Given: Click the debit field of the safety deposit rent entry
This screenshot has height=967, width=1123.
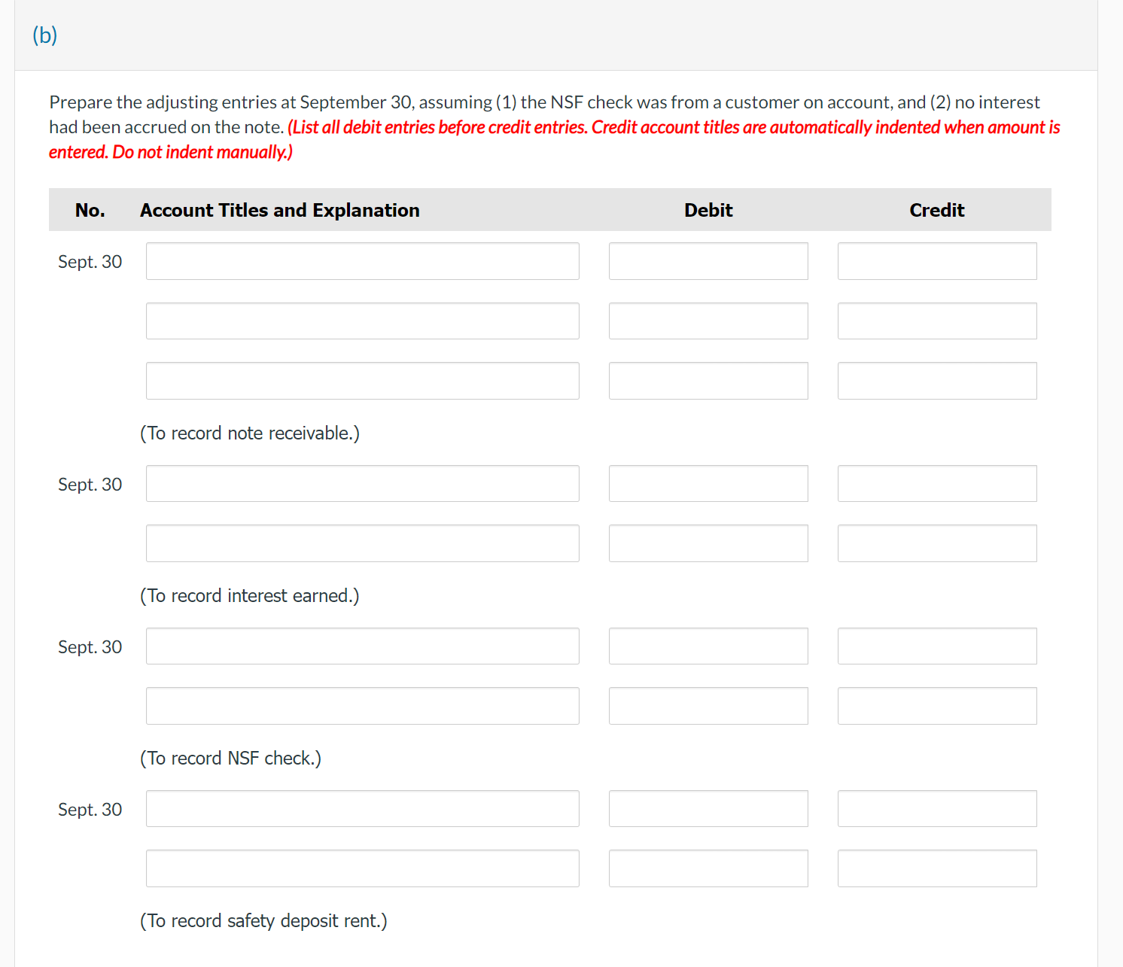Looking at the screenshot, I should 708,808.
